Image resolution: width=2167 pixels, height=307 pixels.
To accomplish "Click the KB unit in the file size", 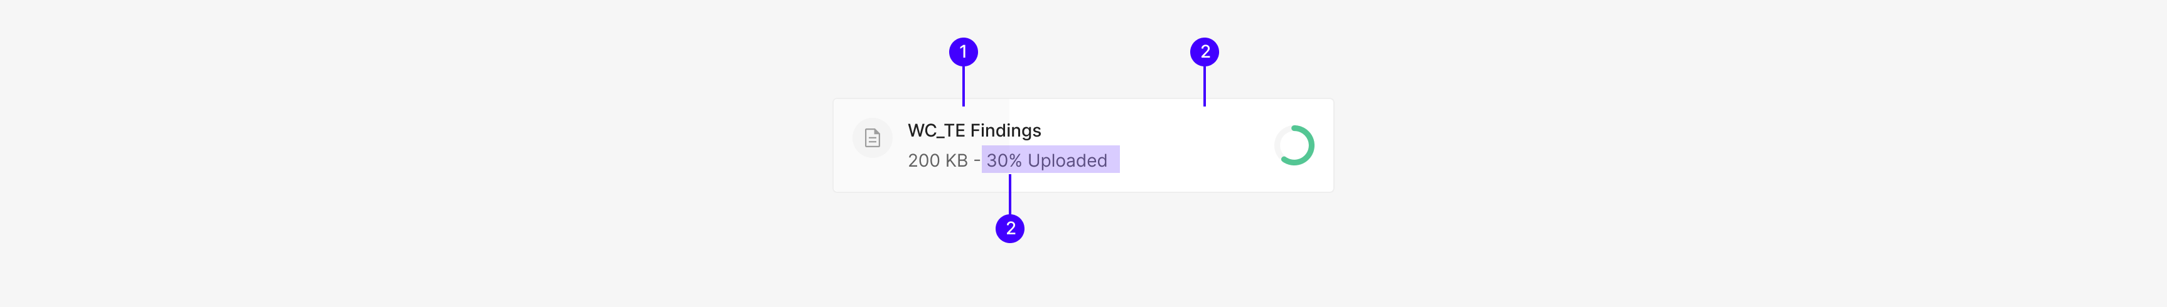I will [x=957, y=161].
